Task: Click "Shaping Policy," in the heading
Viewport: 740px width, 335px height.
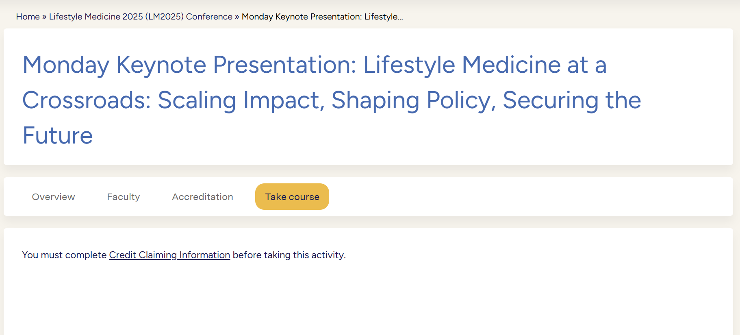Action: point(414,100)
